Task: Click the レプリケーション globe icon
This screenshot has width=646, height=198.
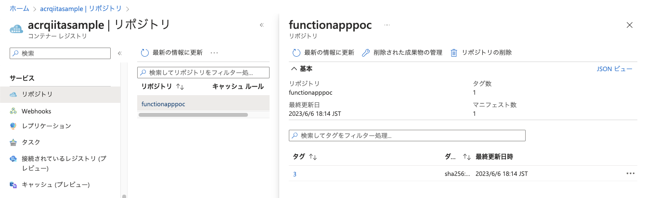Action: 13,126
